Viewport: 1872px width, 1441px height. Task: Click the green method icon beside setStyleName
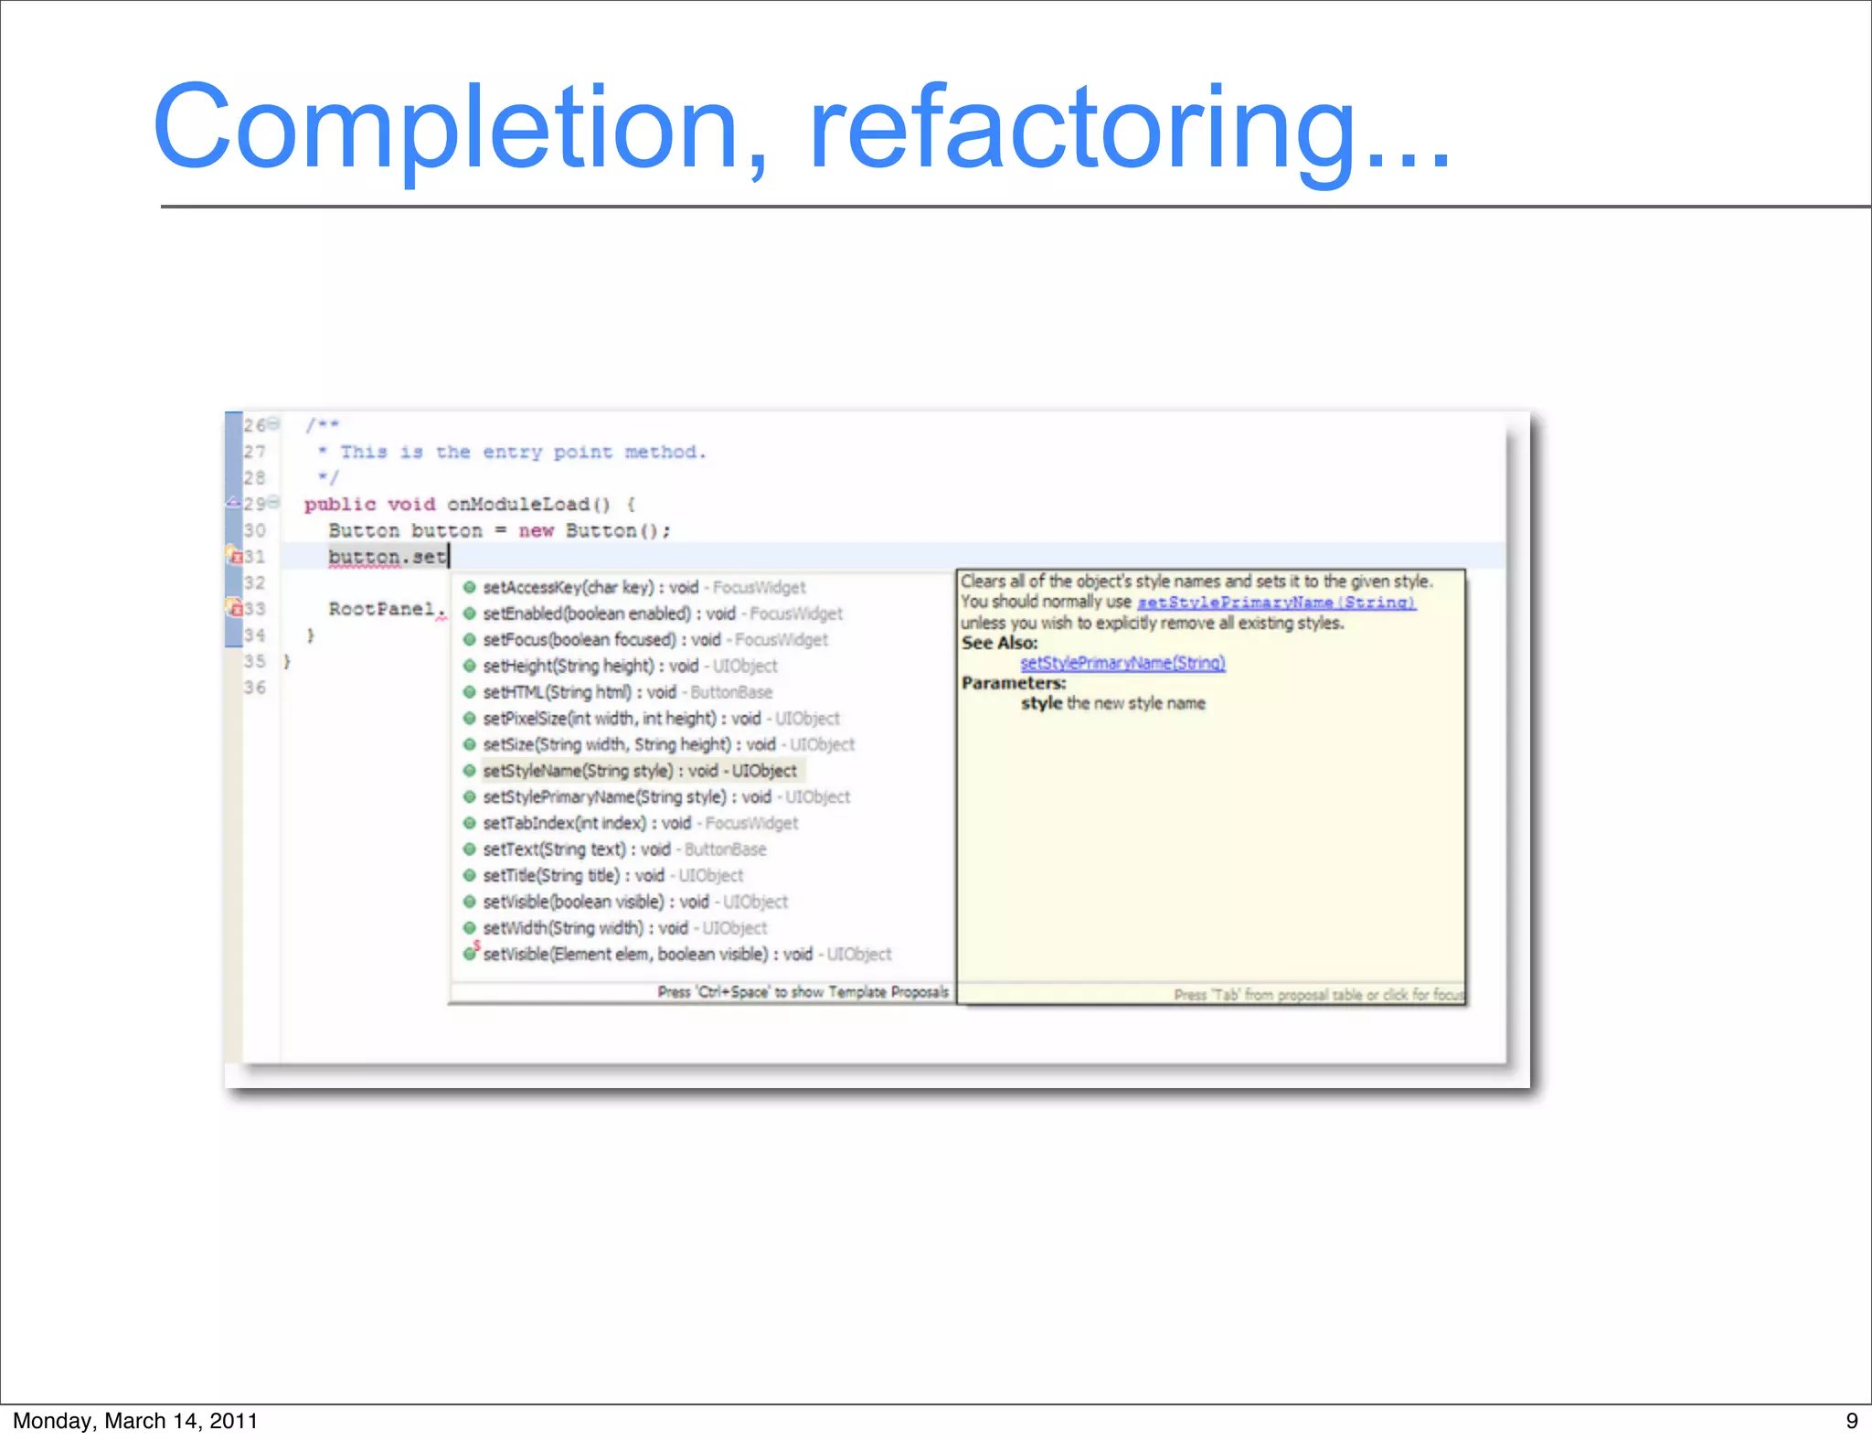click(470, 771)
